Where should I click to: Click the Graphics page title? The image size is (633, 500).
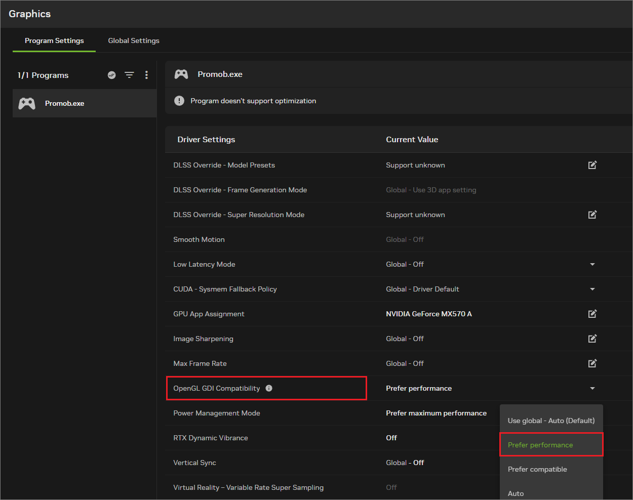pyautogui.click(x=30, y=14)
